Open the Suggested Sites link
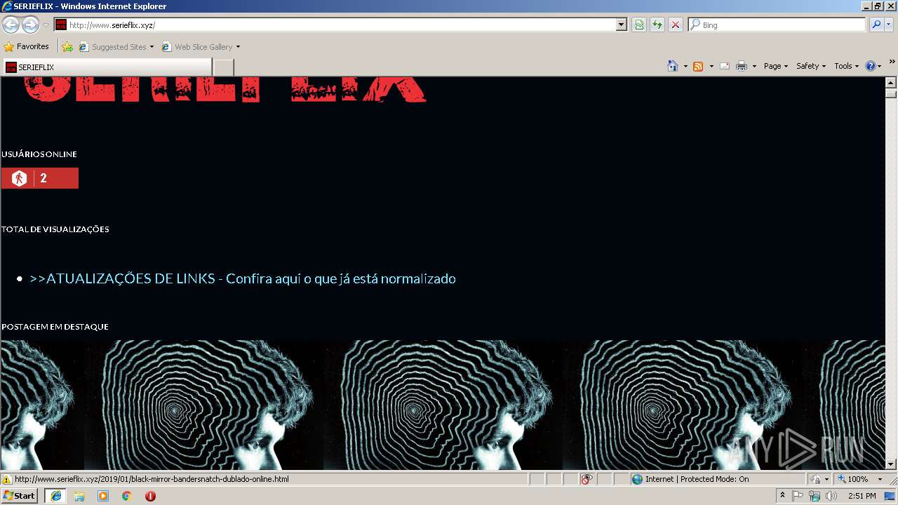This screenshot has height=505, width=898. (116, 47)
